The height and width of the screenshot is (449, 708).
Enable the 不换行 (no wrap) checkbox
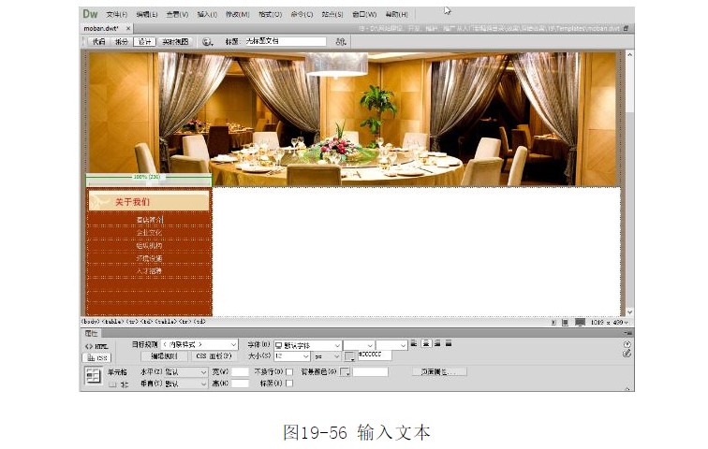click(289, 371)
